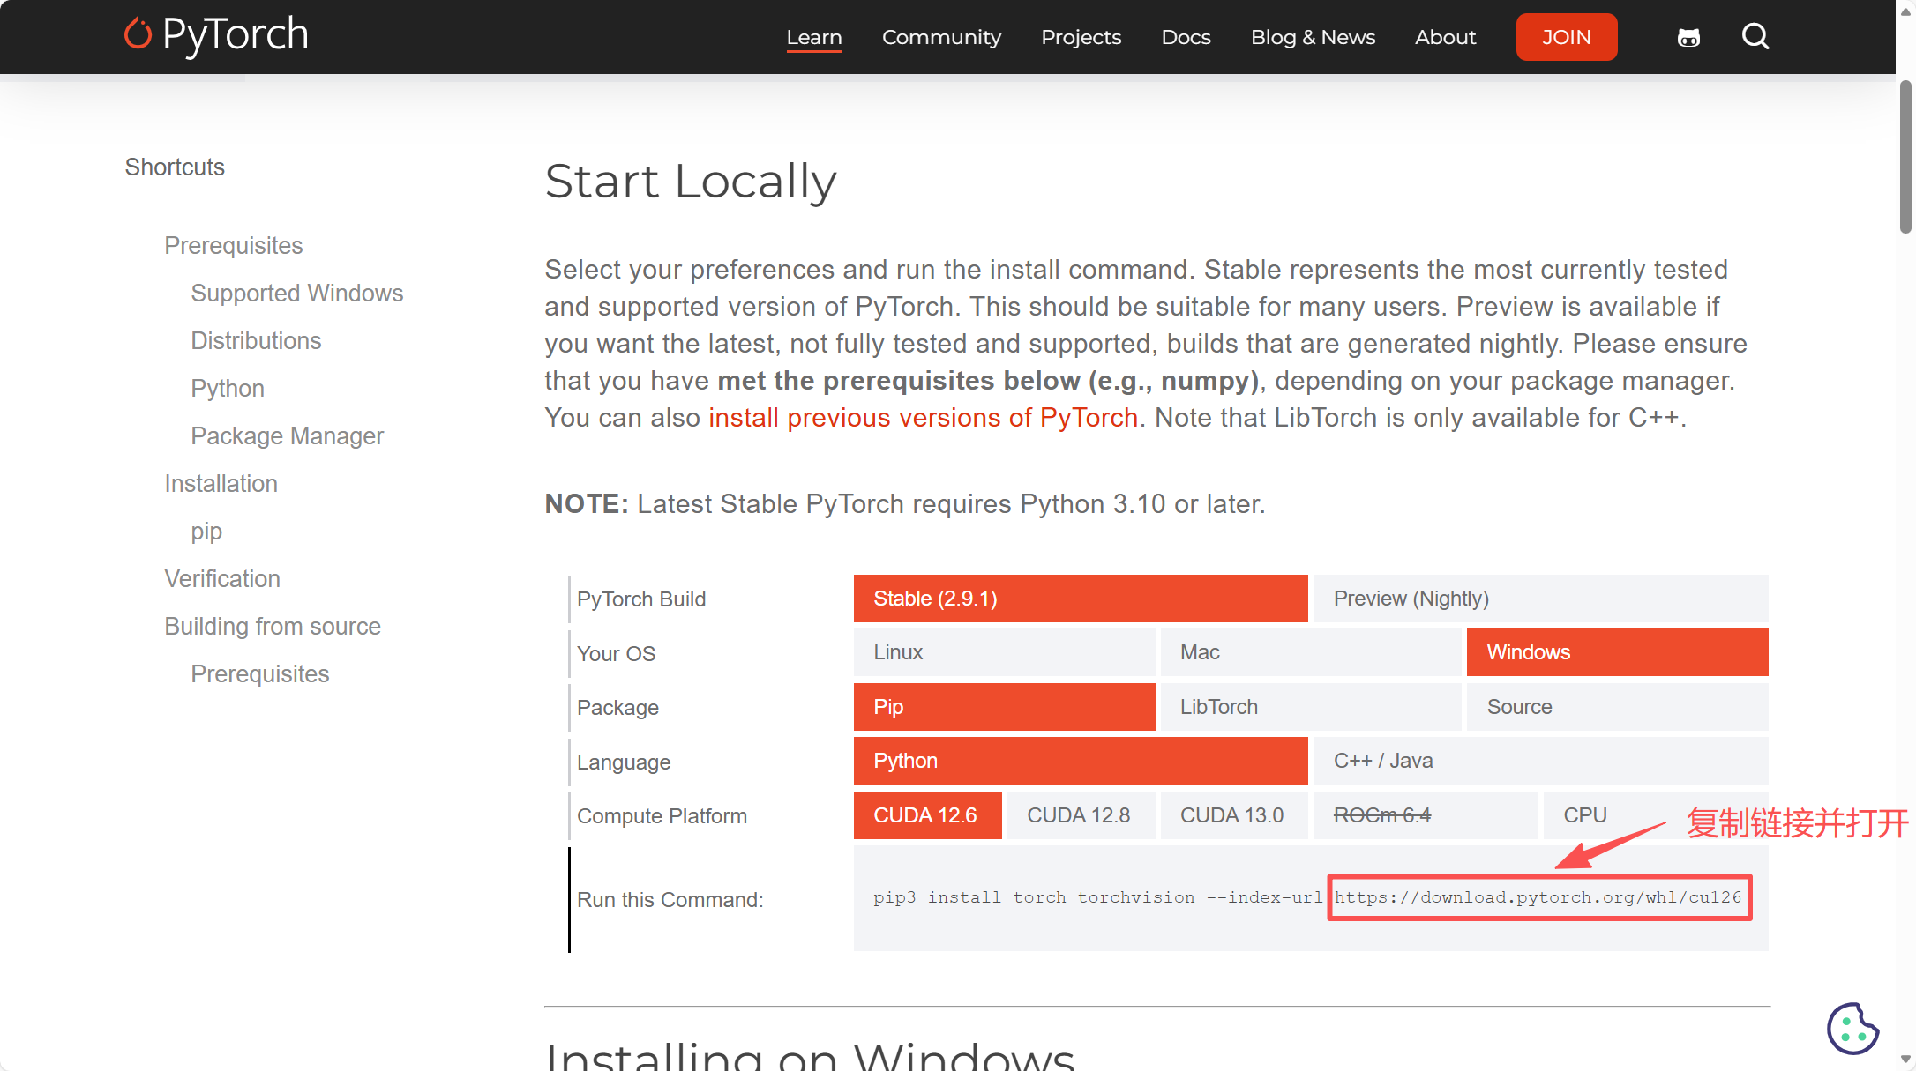Follow install previous versions of PyTorch link
1916x1071 pixels.
point(923,418)
